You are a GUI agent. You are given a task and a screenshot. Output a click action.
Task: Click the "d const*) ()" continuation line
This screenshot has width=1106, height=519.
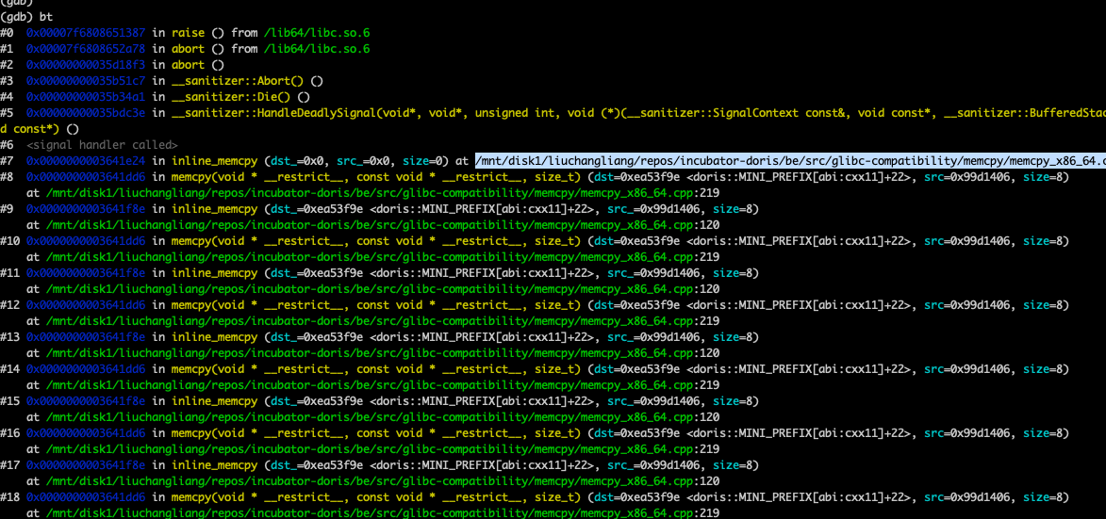click(40, 129)
